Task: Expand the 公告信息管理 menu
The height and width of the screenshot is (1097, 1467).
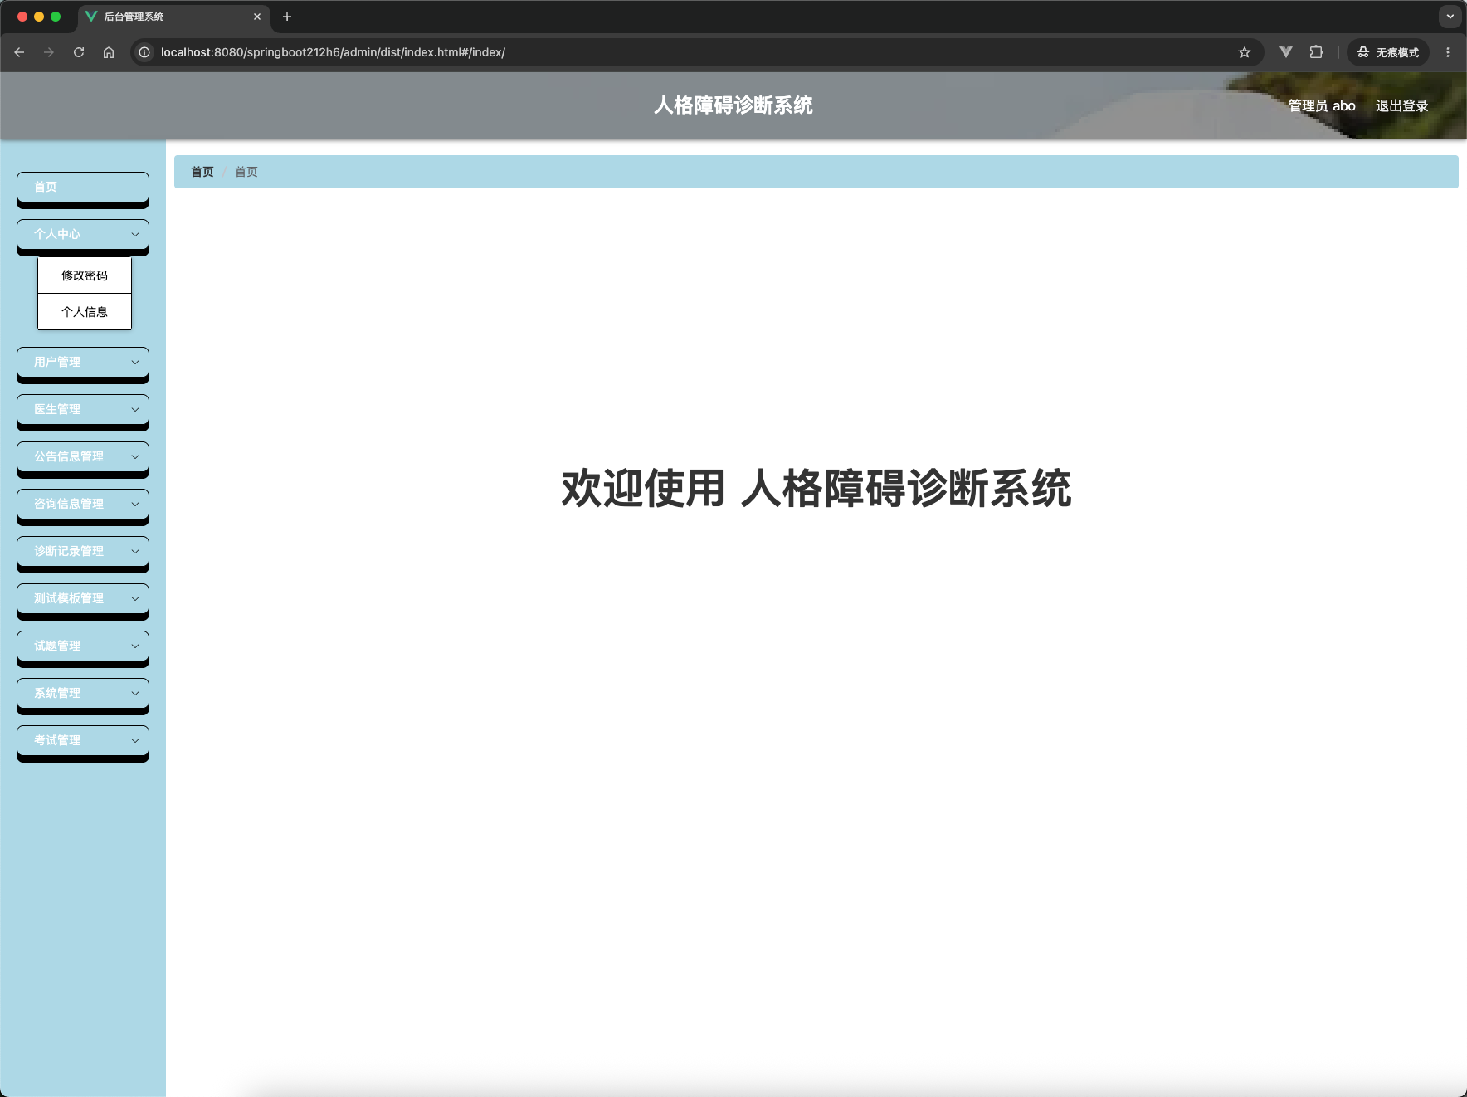Action: 83,457
